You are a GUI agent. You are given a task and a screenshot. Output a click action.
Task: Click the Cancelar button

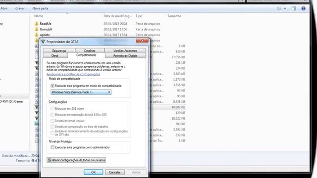[x=114, y=172]
